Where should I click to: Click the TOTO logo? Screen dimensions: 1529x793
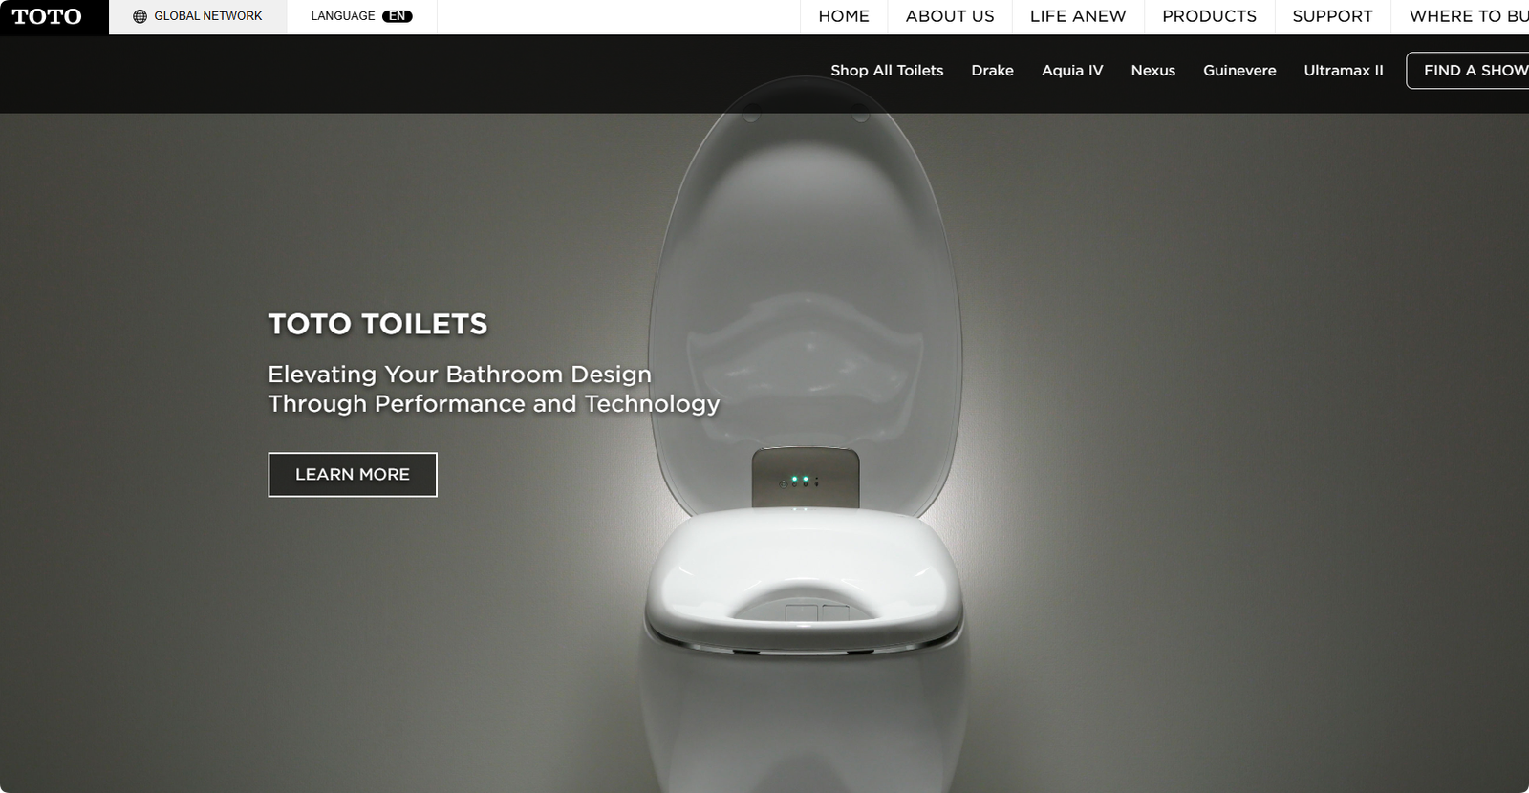pyautogui.click(x=47, y=16)
